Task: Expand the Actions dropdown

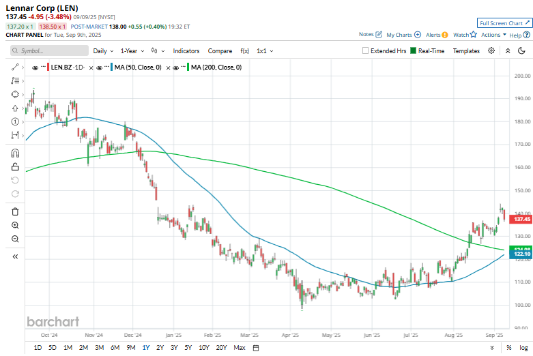Action: pos(493,35)
